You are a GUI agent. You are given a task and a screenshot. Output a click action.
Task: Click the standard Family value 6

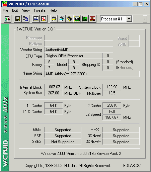click(x=49, y=62)
